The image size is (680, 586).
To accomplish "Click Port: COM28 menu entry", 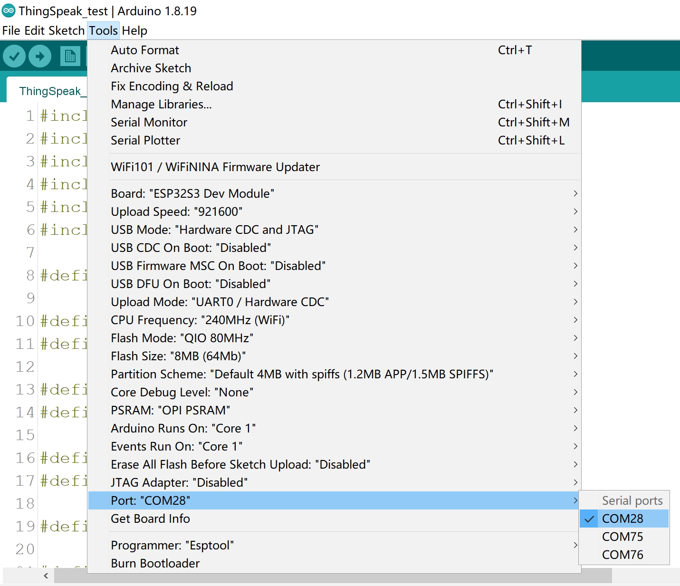I will click(334, 500).
